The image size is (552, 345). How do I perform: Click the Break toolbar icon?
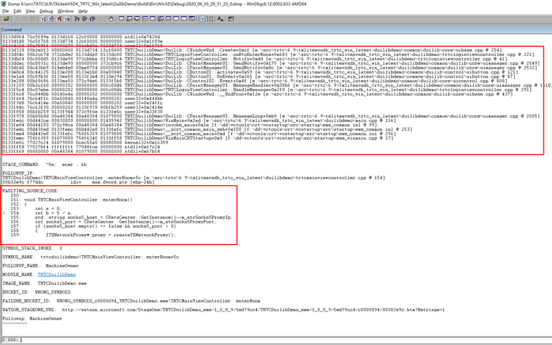[67, 18]
